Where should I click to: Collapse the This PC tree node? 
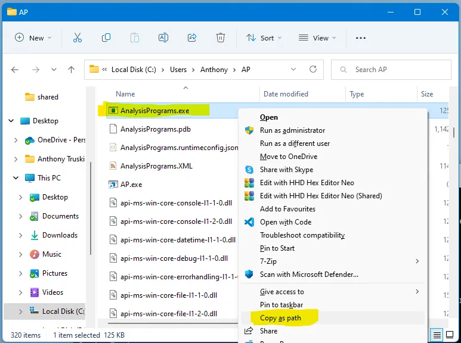point(16,177)
